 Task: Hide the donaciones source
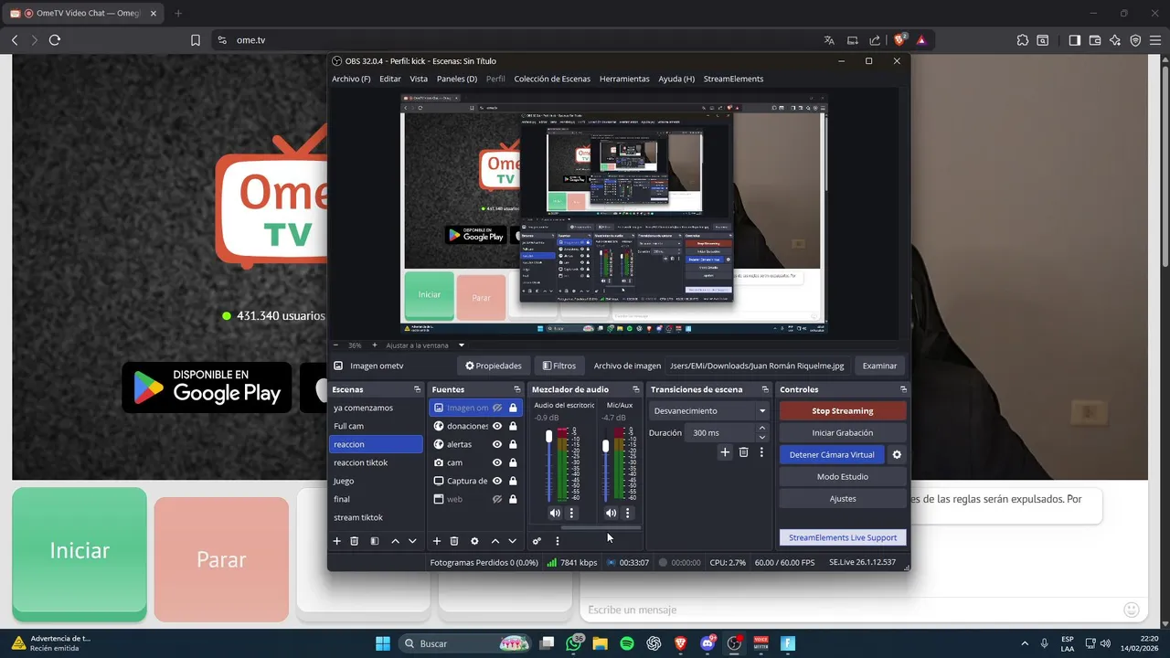coord(497,426)
